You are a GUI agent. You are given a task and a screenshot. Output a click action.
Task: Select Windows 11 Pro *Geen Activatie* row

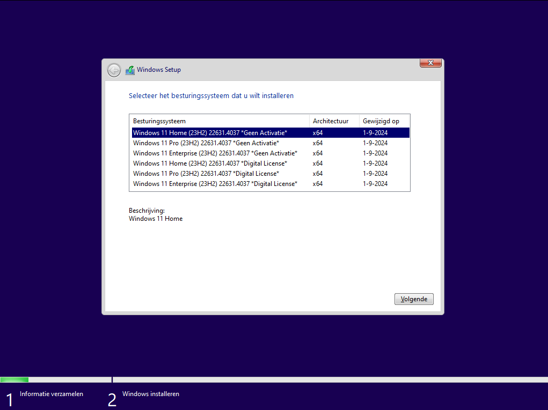pos(271,143)
